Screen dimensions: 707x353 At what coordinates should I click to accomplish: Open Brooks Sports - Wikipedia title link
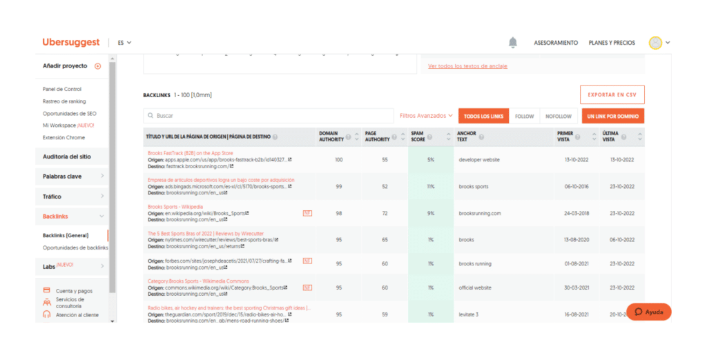175,207
